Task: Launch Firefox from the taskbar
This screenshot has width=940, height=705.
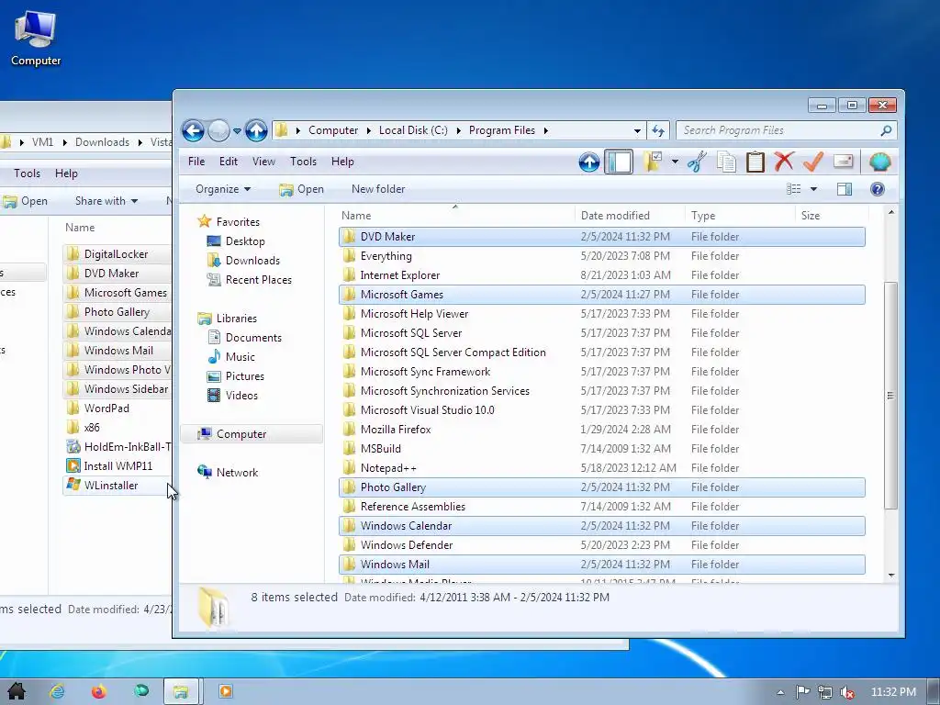Action: pos(99,692)
